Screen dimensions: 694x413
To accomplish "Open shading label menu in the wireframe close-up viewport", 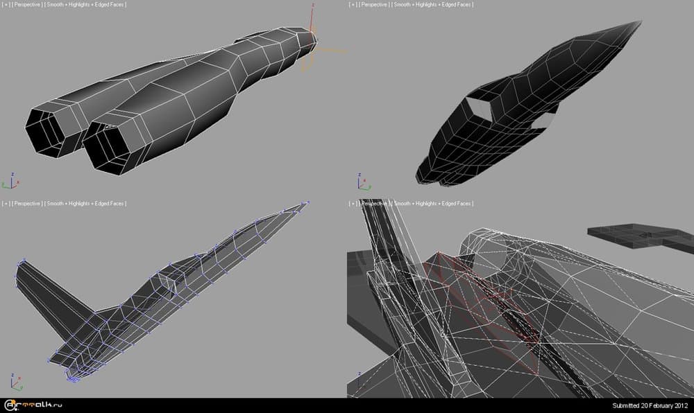I will tap(432, 204).
